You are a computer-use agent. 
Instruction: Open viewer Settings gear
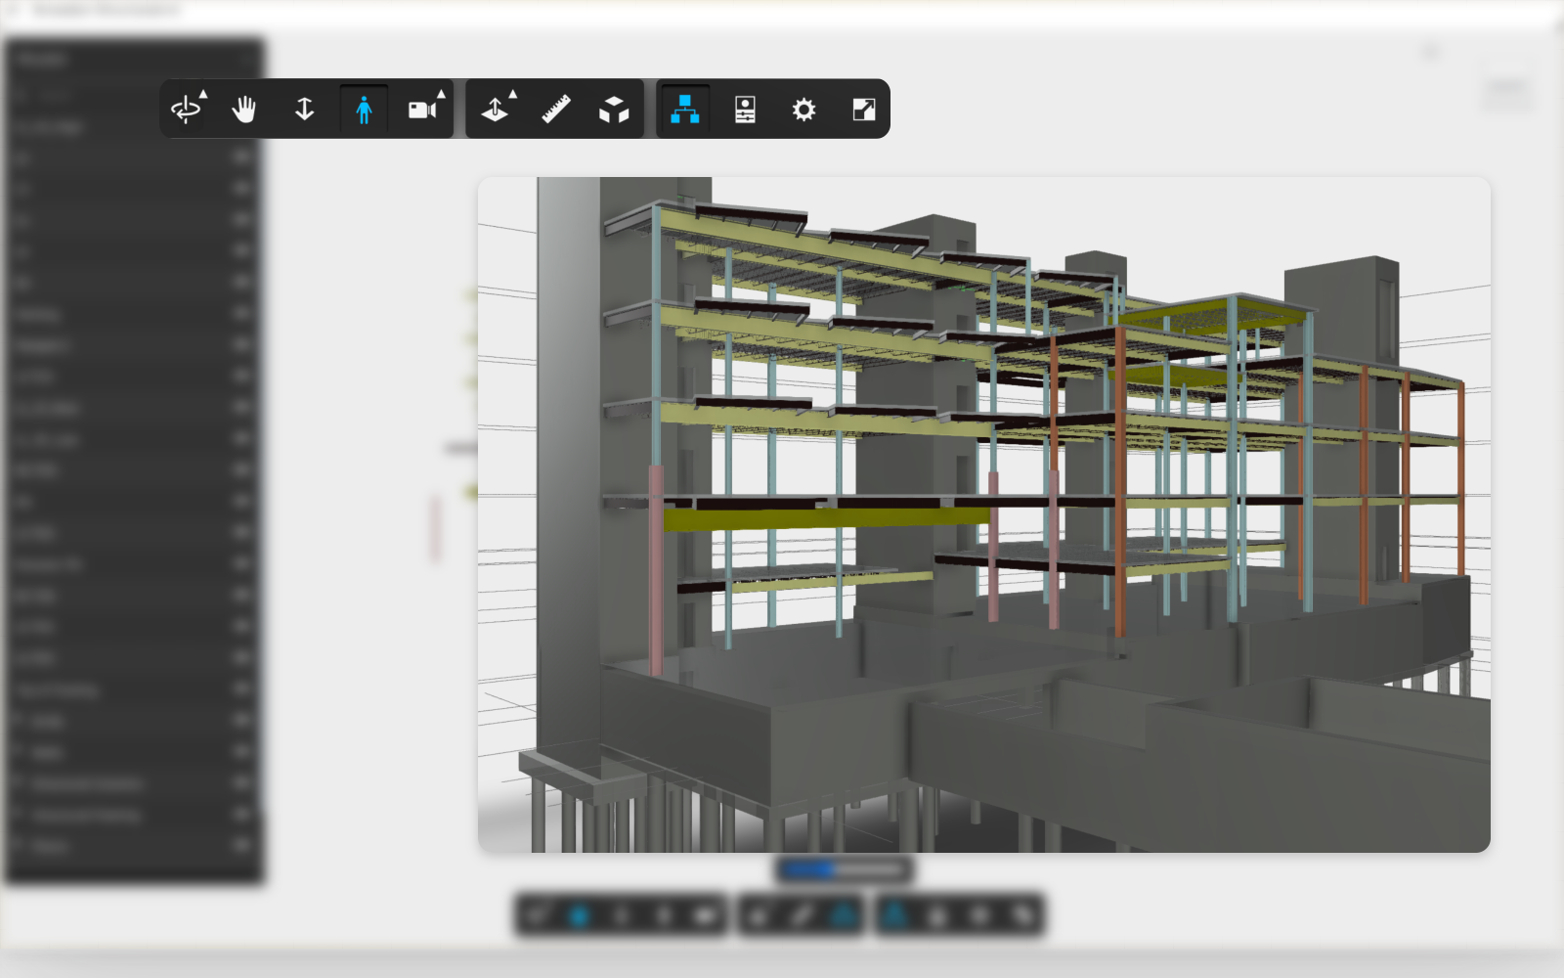[x=804, y=109]
